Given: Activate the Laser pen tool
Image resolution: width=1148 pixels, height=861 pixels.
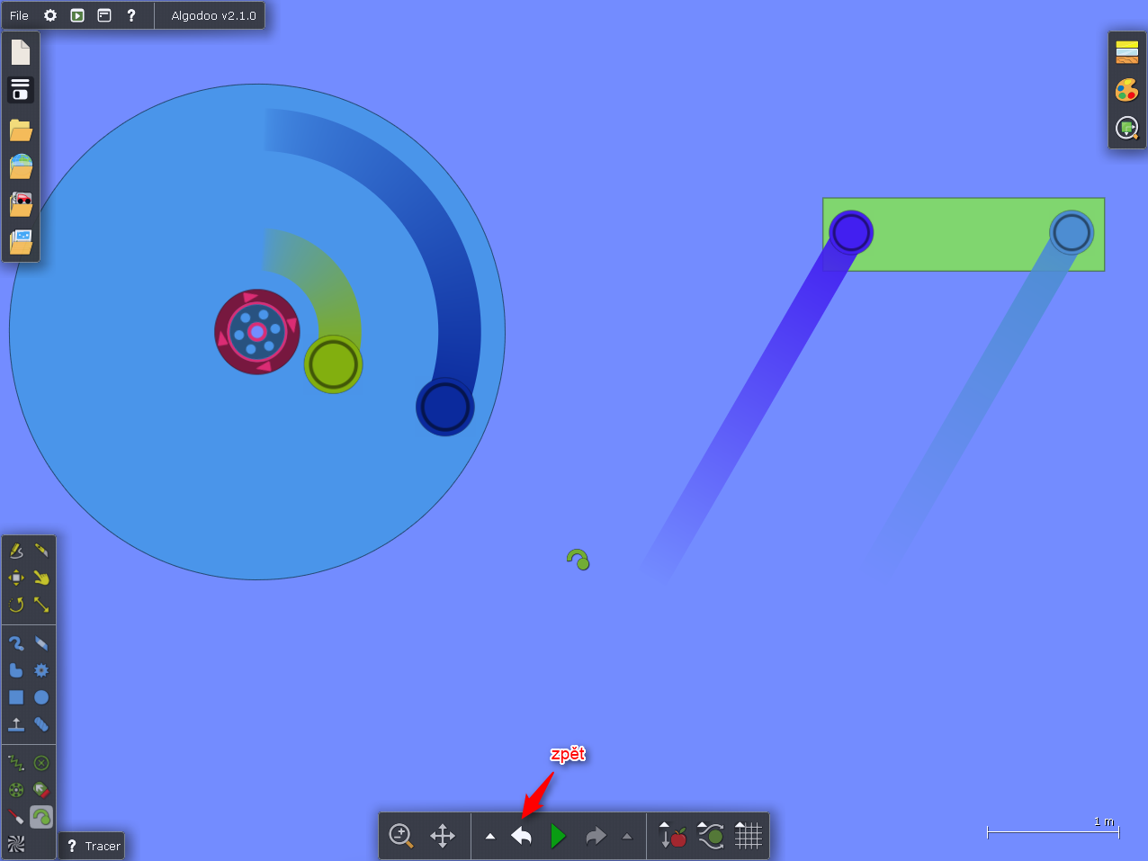Looking at the screenshot, I should pyautogui.click(x=16, y=817).
